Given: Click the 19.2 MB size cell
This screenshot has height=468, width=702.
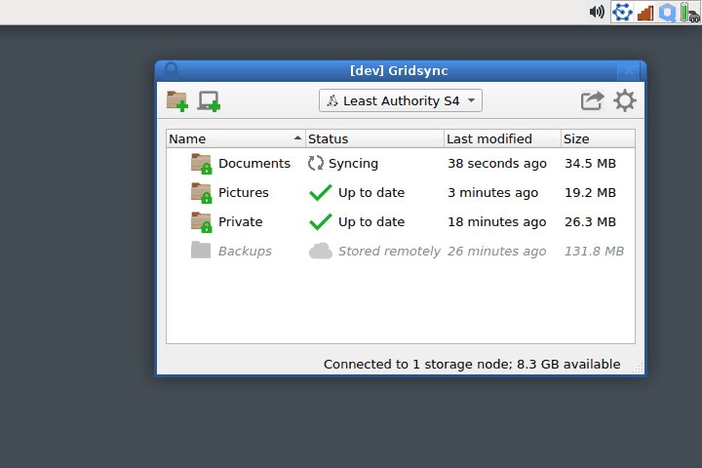Looking at the screenshot, I should click(x=590, y=193).
